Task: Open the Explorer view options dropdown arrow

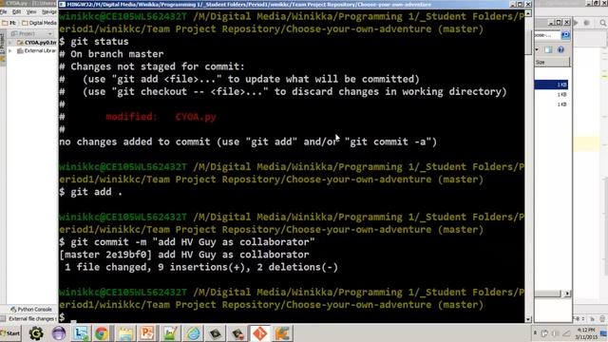Action: point(537,49)
